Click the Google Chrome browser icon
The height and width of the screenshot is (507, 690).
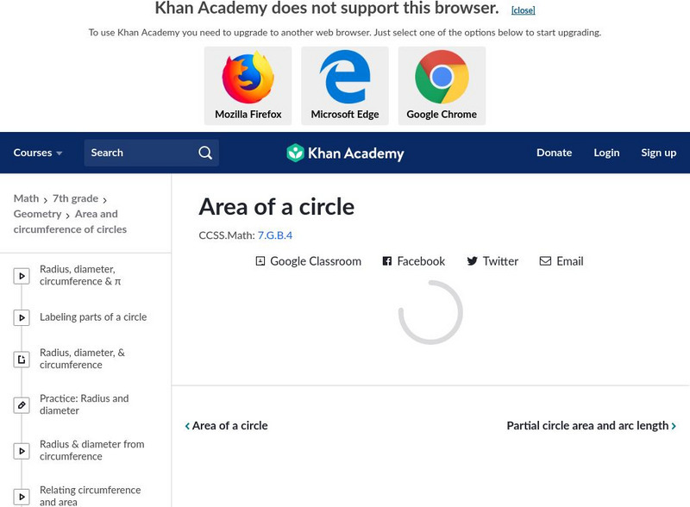click(442, 78)
